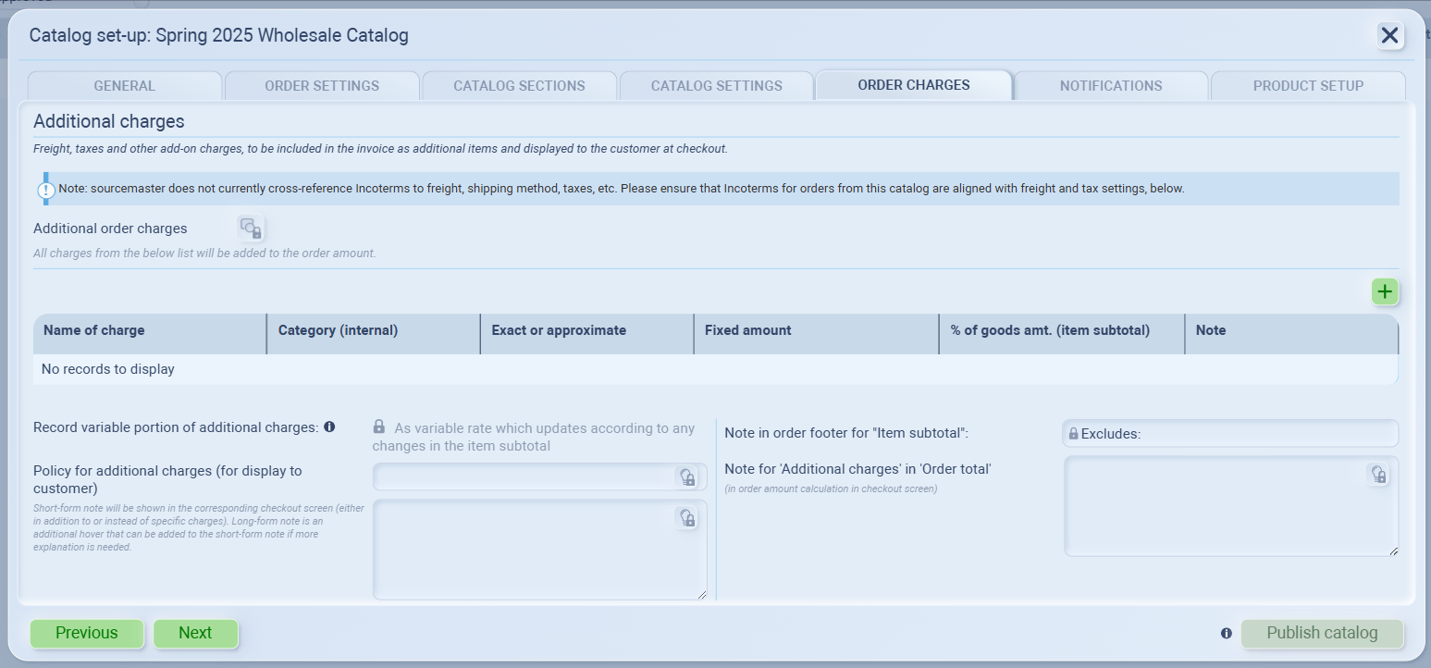This screenshot has width=1431, height=668.
Task: Click the Next button
Action: tap(195, 633)
